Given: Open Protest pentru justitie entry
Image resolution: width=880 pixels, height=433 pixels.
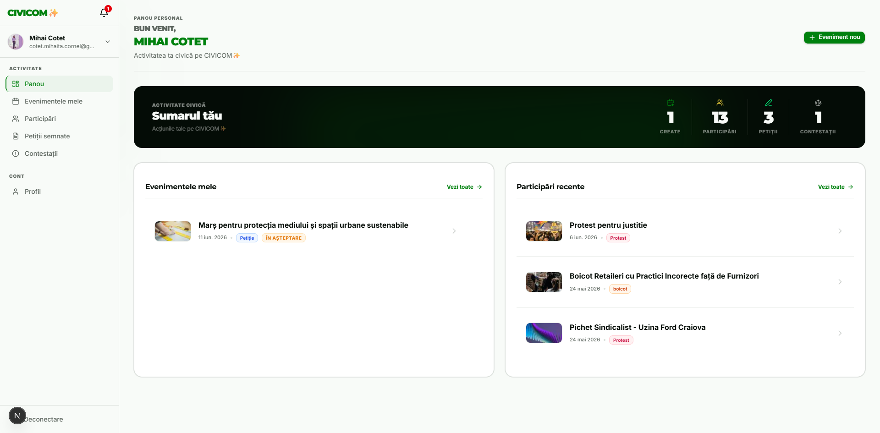Looking at the screenshot, I should tap(608, 225).
